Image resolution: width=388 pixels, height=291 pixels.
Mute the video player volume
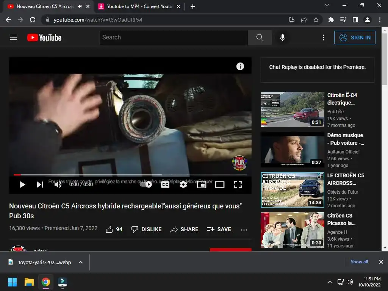[x=58, y=185]
